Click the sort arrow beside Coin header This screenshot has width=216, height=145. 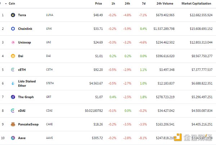pos(6,4)
